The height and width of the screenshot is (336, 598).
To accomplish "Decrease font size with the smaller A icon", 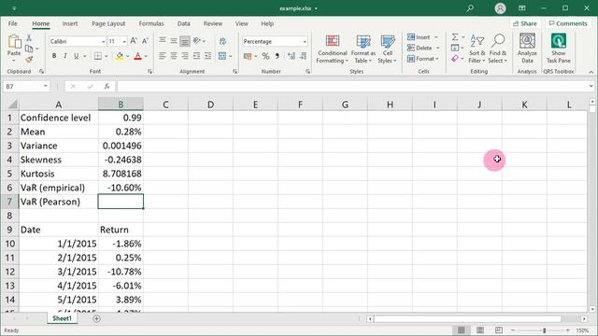I will coord(145,41).
